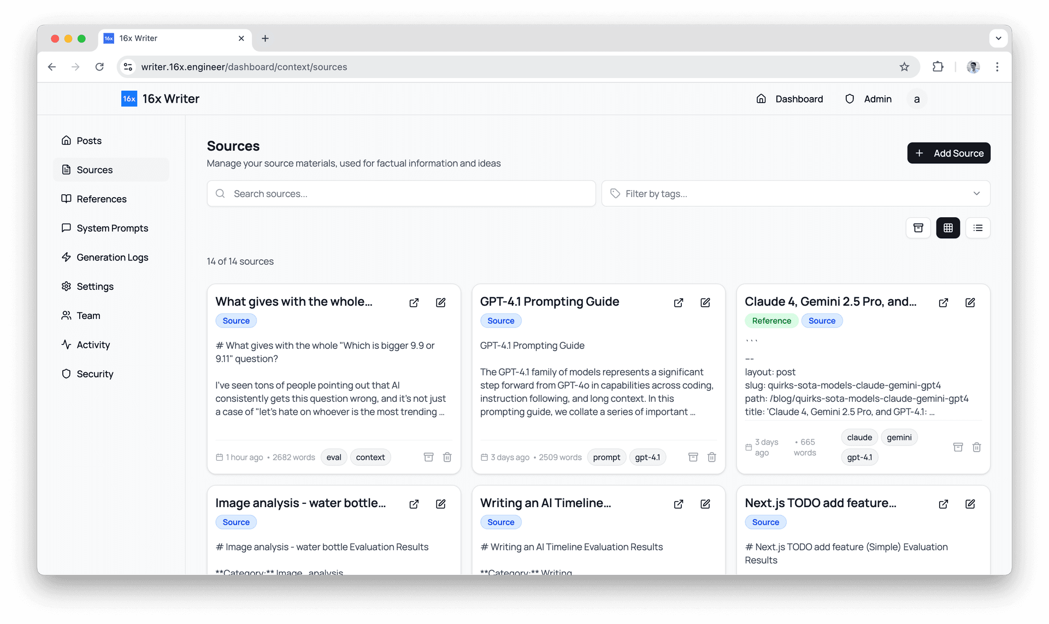Go to Dashboard in the top navigation
The image size is (1049, 624).
coord(789,99)
